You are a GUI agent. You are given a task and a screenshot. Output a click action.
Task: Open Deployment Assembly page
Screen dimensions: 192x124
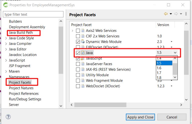pos(27,27)
